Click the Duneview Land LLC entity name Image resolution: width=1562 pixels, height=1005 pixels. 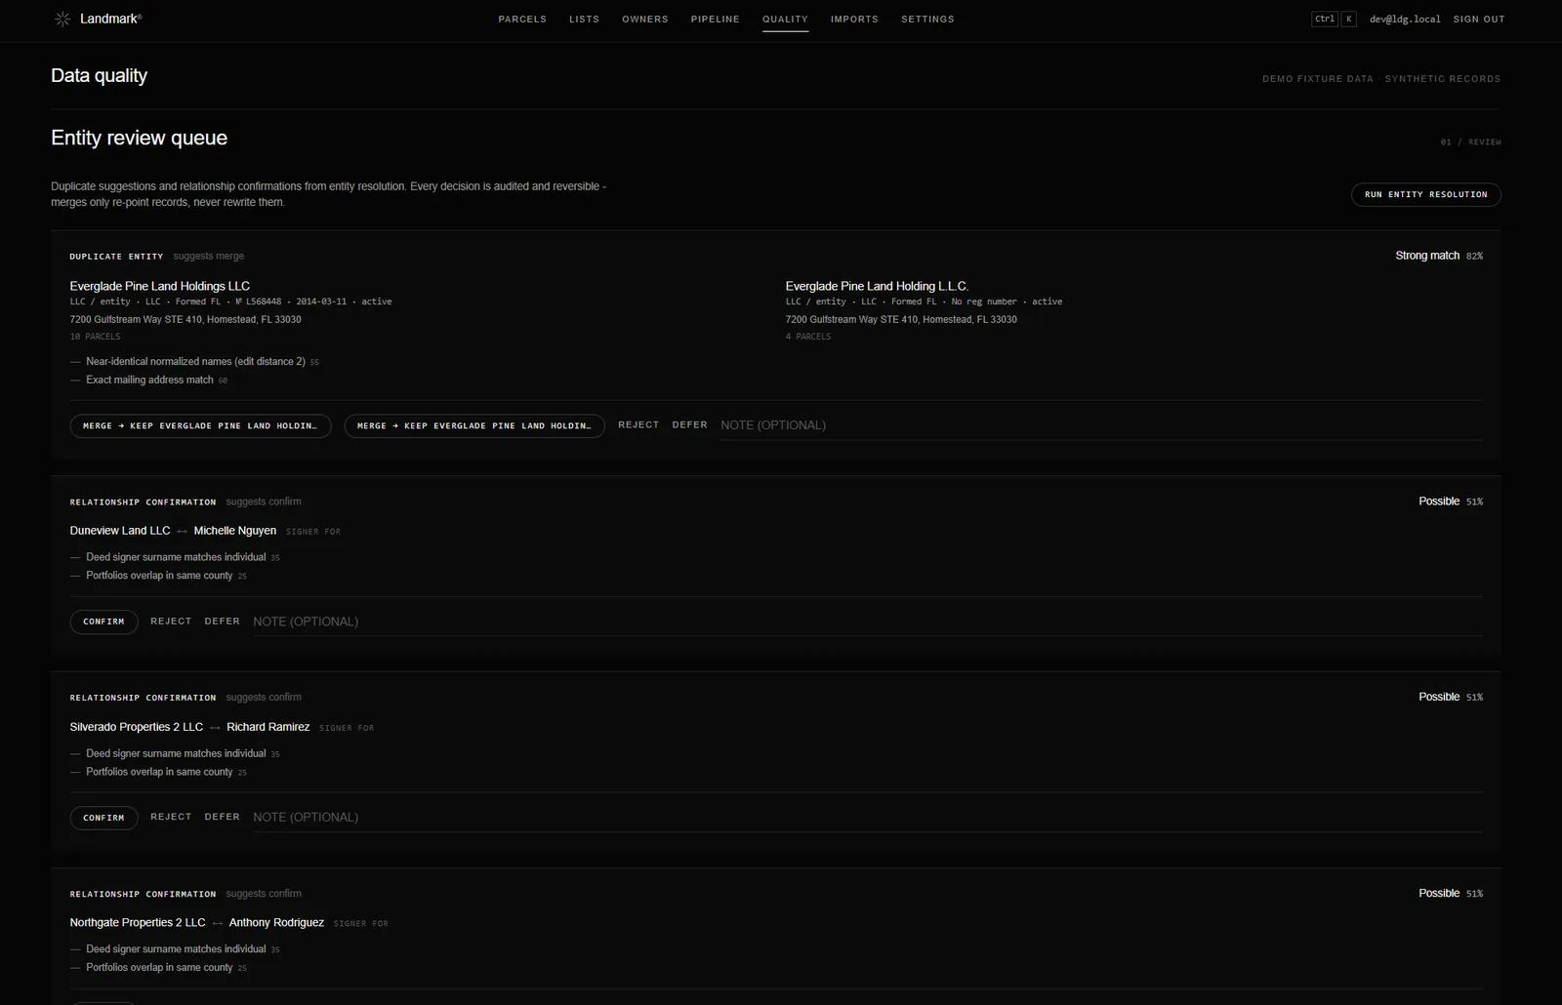(x=120, y=531)
